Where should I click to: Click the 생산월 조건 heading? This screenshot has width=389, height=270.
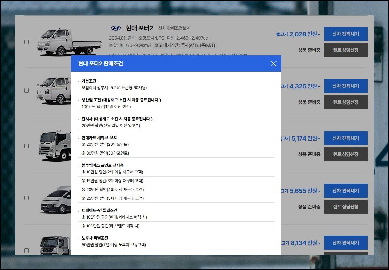tap(121, 100)
